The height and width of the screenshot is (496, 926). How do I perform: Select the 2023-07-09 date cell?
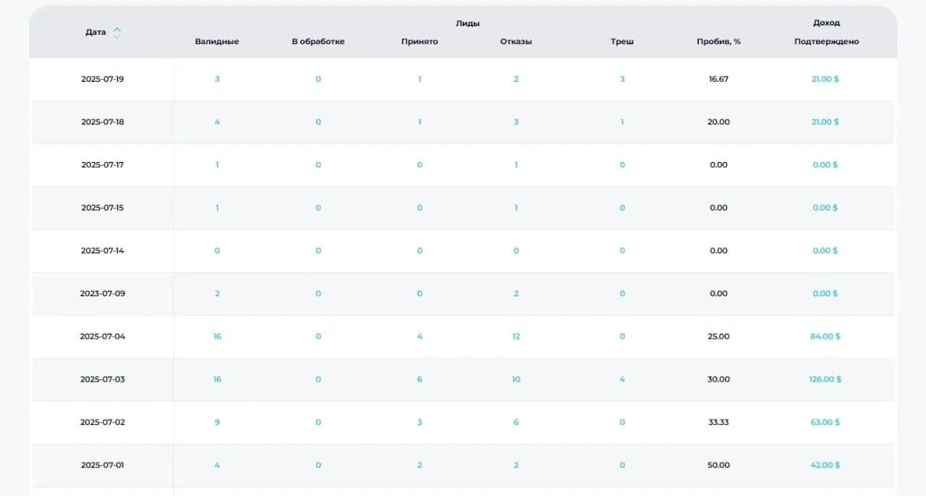click(102, 293)
